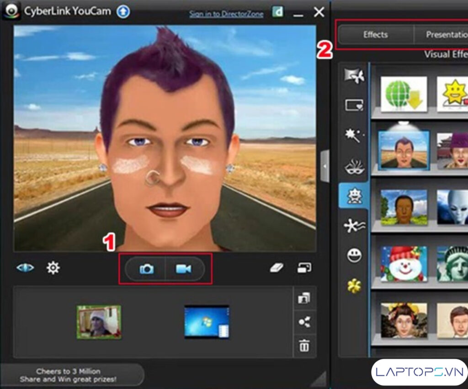Select the emoticons smiley category
This screenshot has width=468, height=389.
click(354, 256)
